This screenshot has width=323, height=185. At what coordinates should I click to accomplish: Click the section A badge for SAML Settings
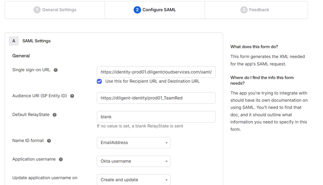click(13, 41)
